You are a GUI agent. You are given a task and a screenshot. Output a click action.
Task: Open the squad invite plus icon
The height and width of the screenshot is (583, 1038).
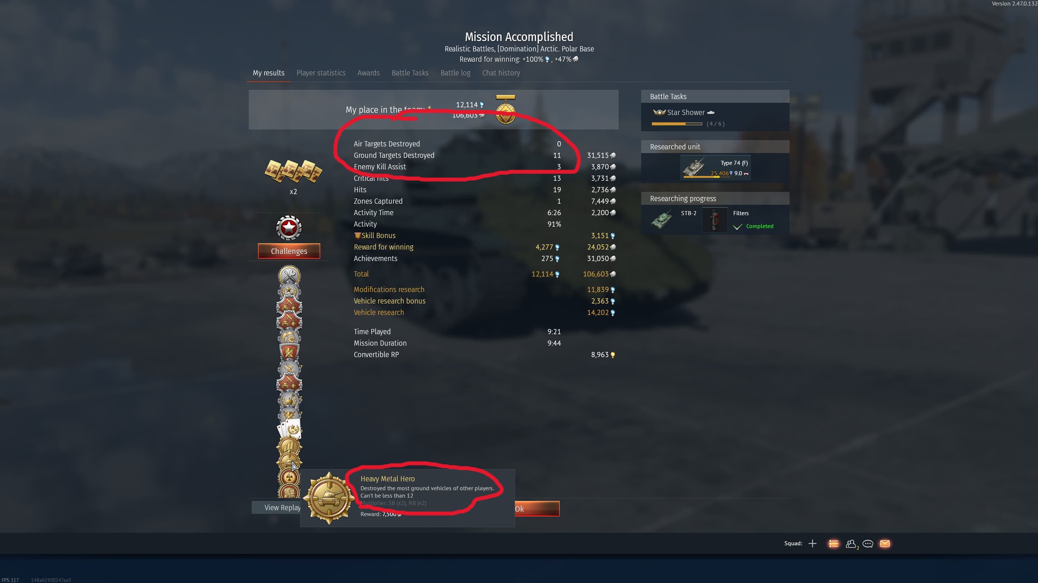[x=812, y=544]
